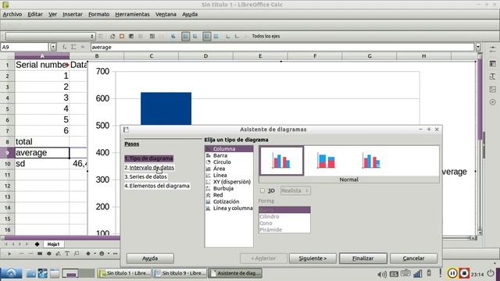The height and width of the screenshot is (281, 500).
Task: Select Círculo chart type
Action: (x=222, y=162)
